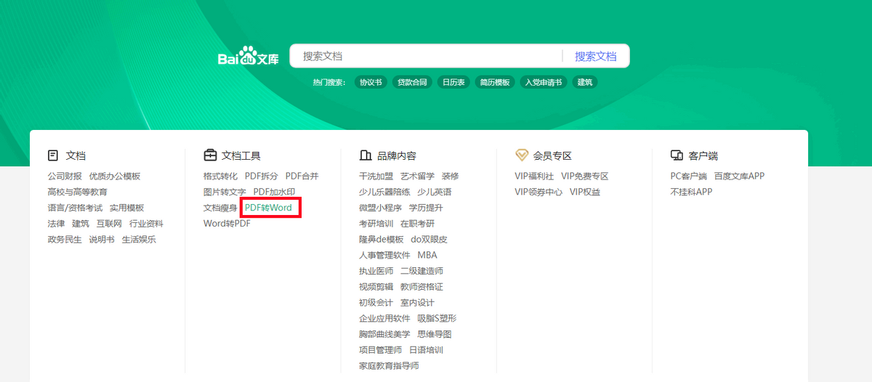Click the MBA brand link

click(427, 256)
